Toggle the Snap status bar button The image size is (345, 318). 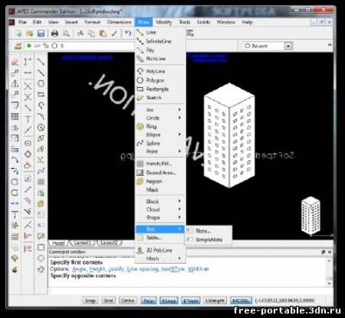pos(90,301)
